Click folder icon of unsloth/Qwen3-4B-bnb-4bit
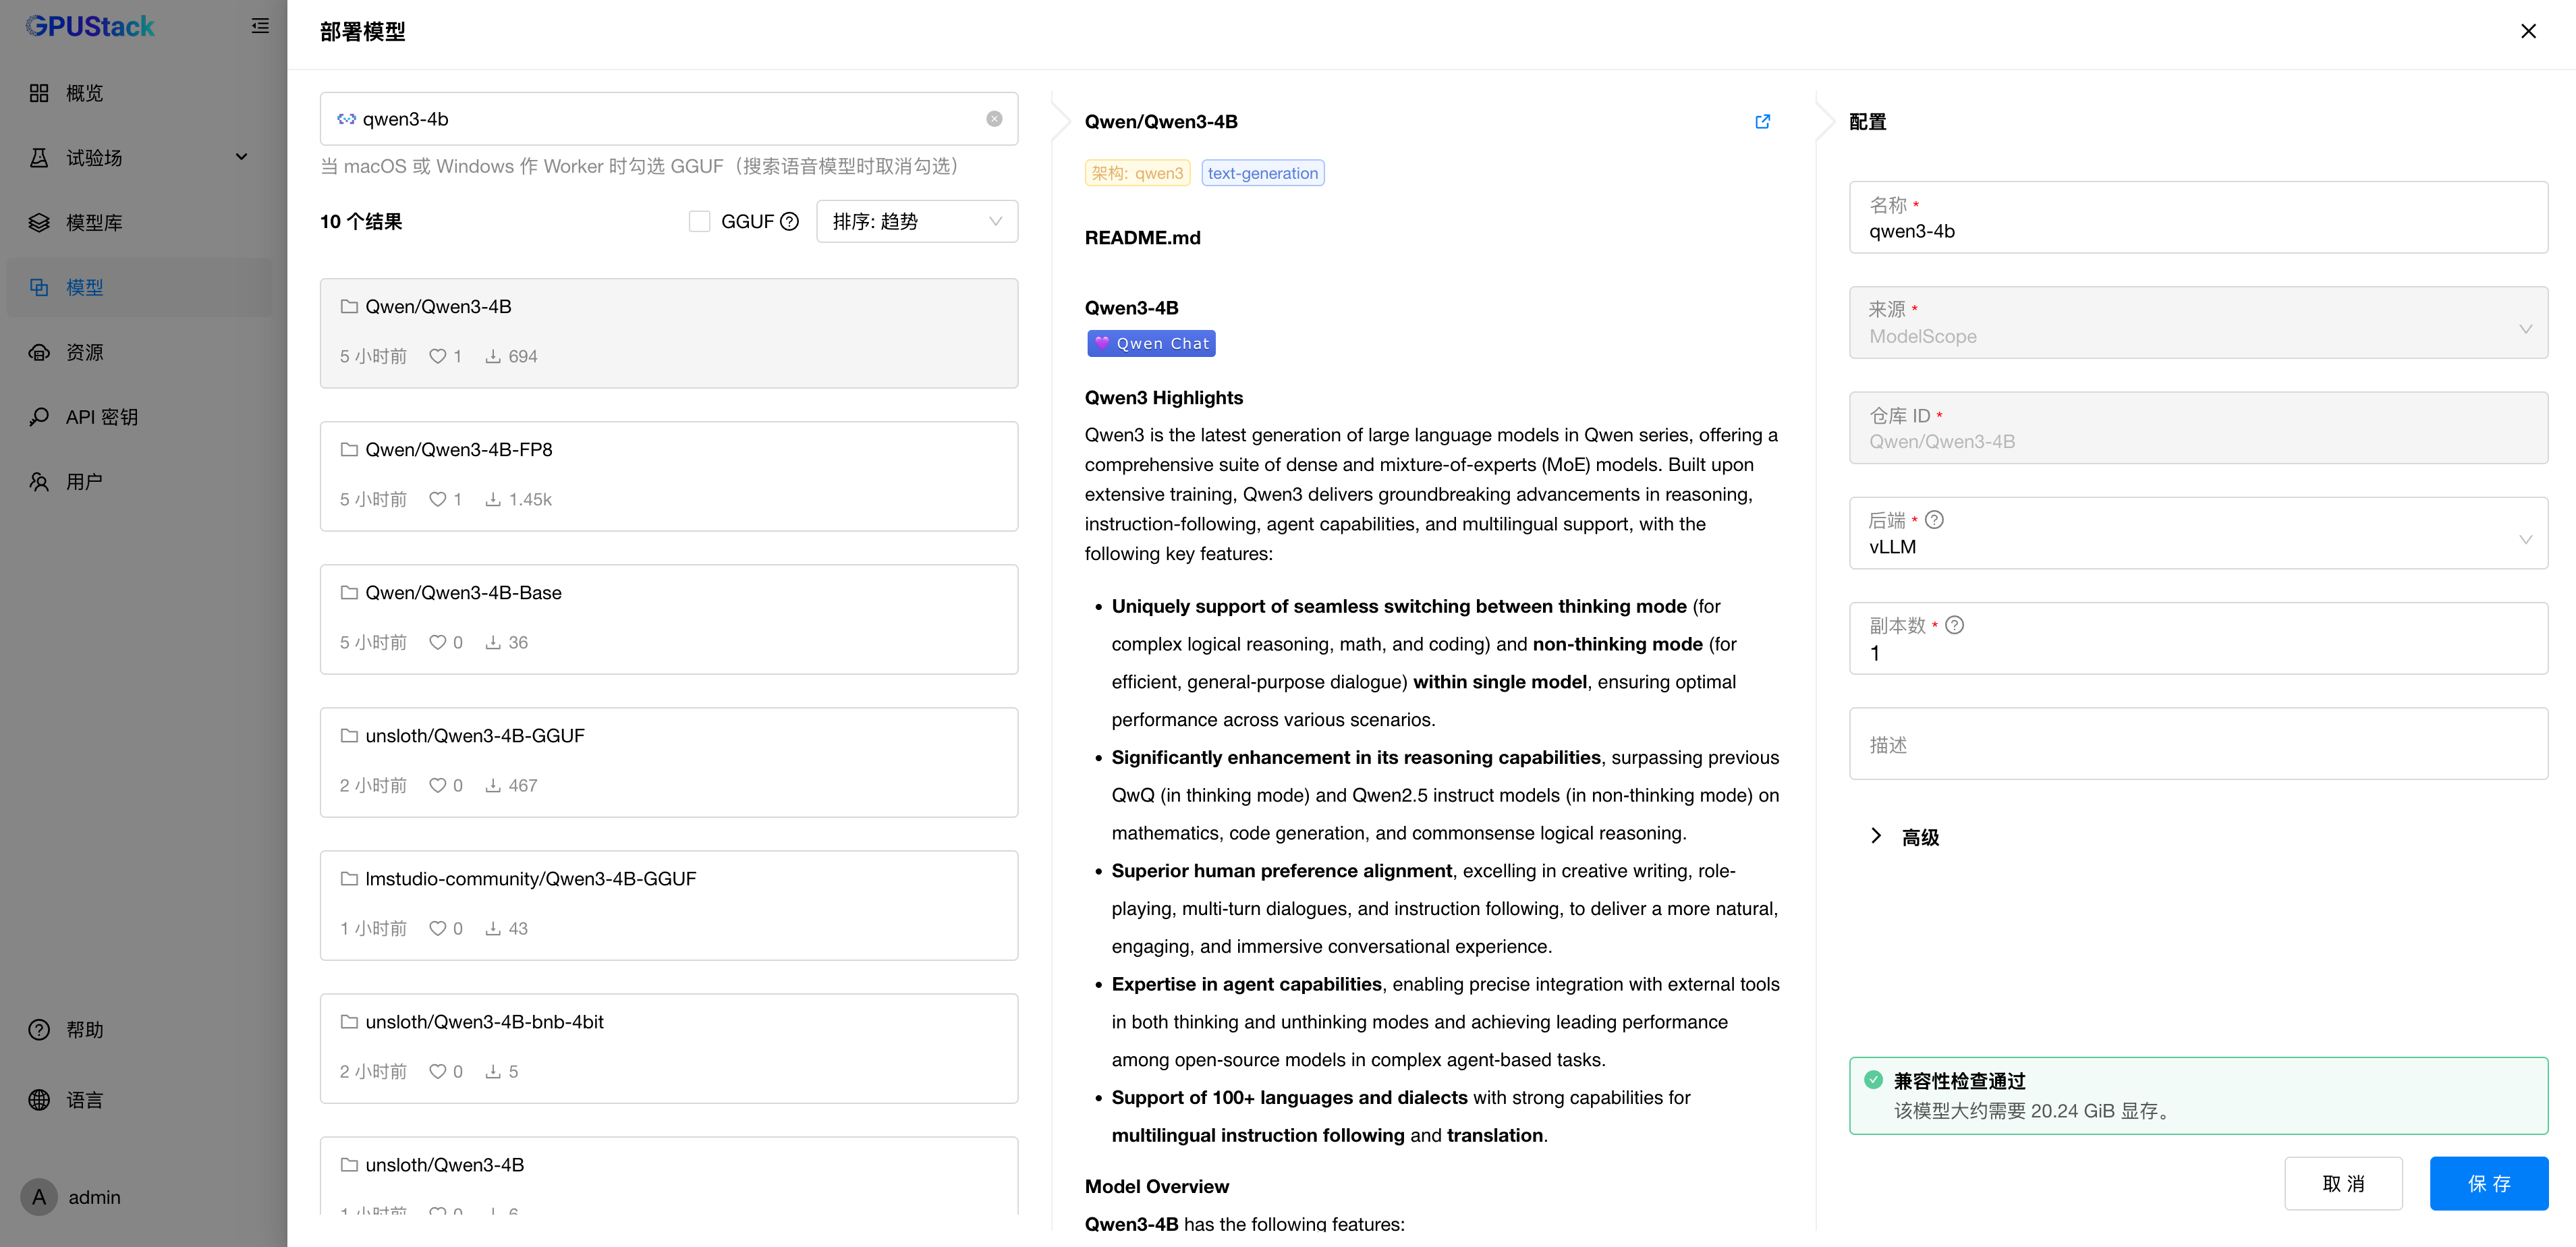This screenshot has width=2576, height=1247. coord(349,1022)
